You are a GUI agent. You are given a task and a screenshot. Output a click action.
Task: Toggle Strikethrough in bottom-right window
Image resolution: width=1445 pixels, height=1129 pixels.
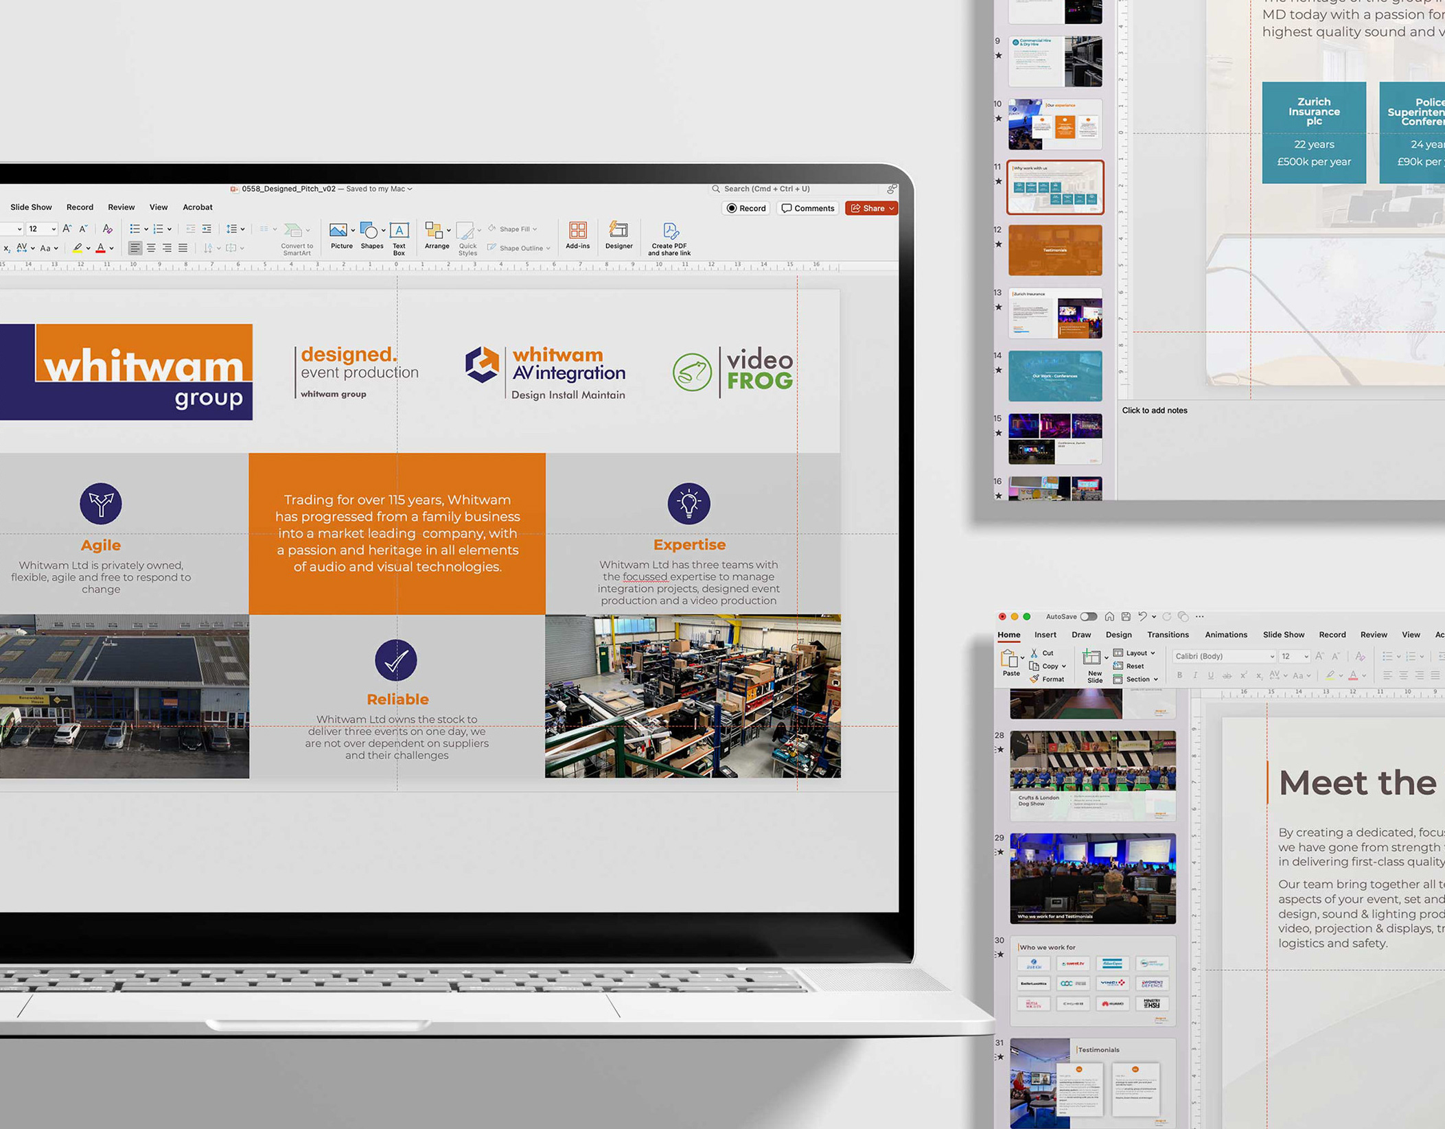tap(1227, 676)
